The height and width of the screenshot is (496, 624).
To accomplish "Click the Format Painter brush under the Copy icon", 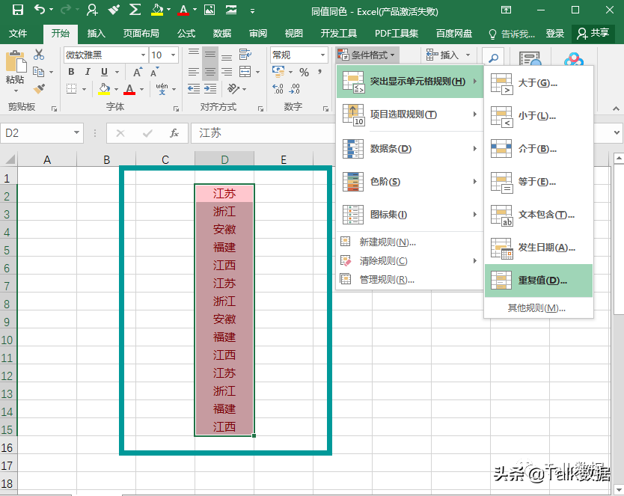I will click(39, 89).
